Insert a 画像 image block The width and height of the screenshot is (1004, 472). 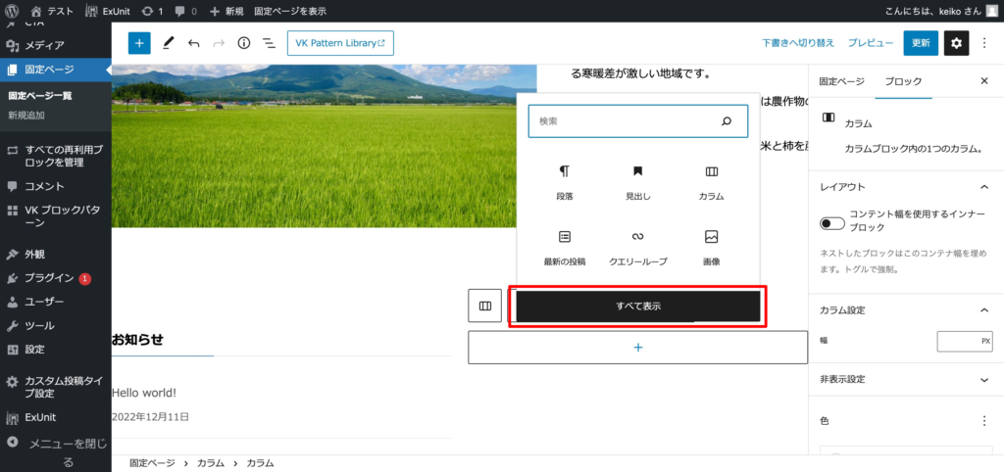click(x=712, y=249)
